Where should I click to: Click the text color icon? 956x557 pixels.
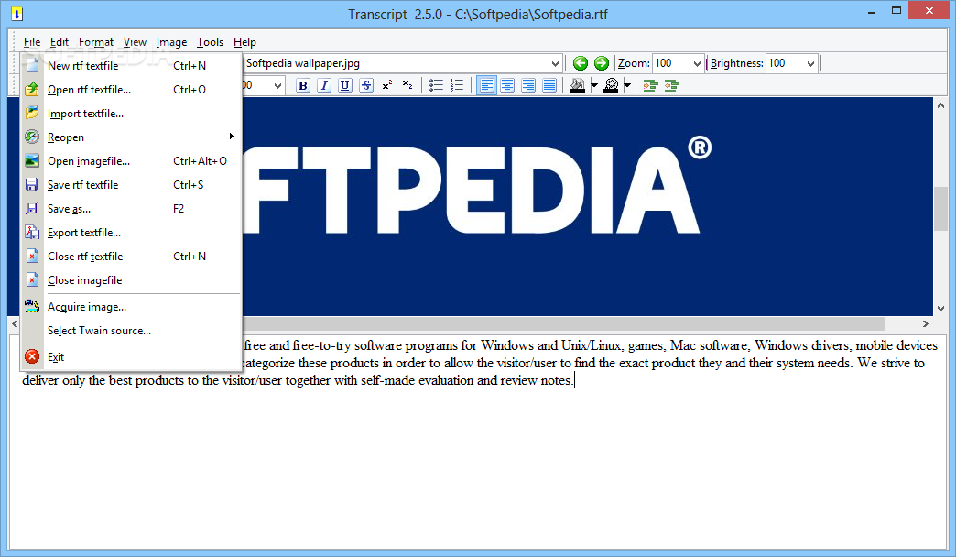[x=577, y=85]
